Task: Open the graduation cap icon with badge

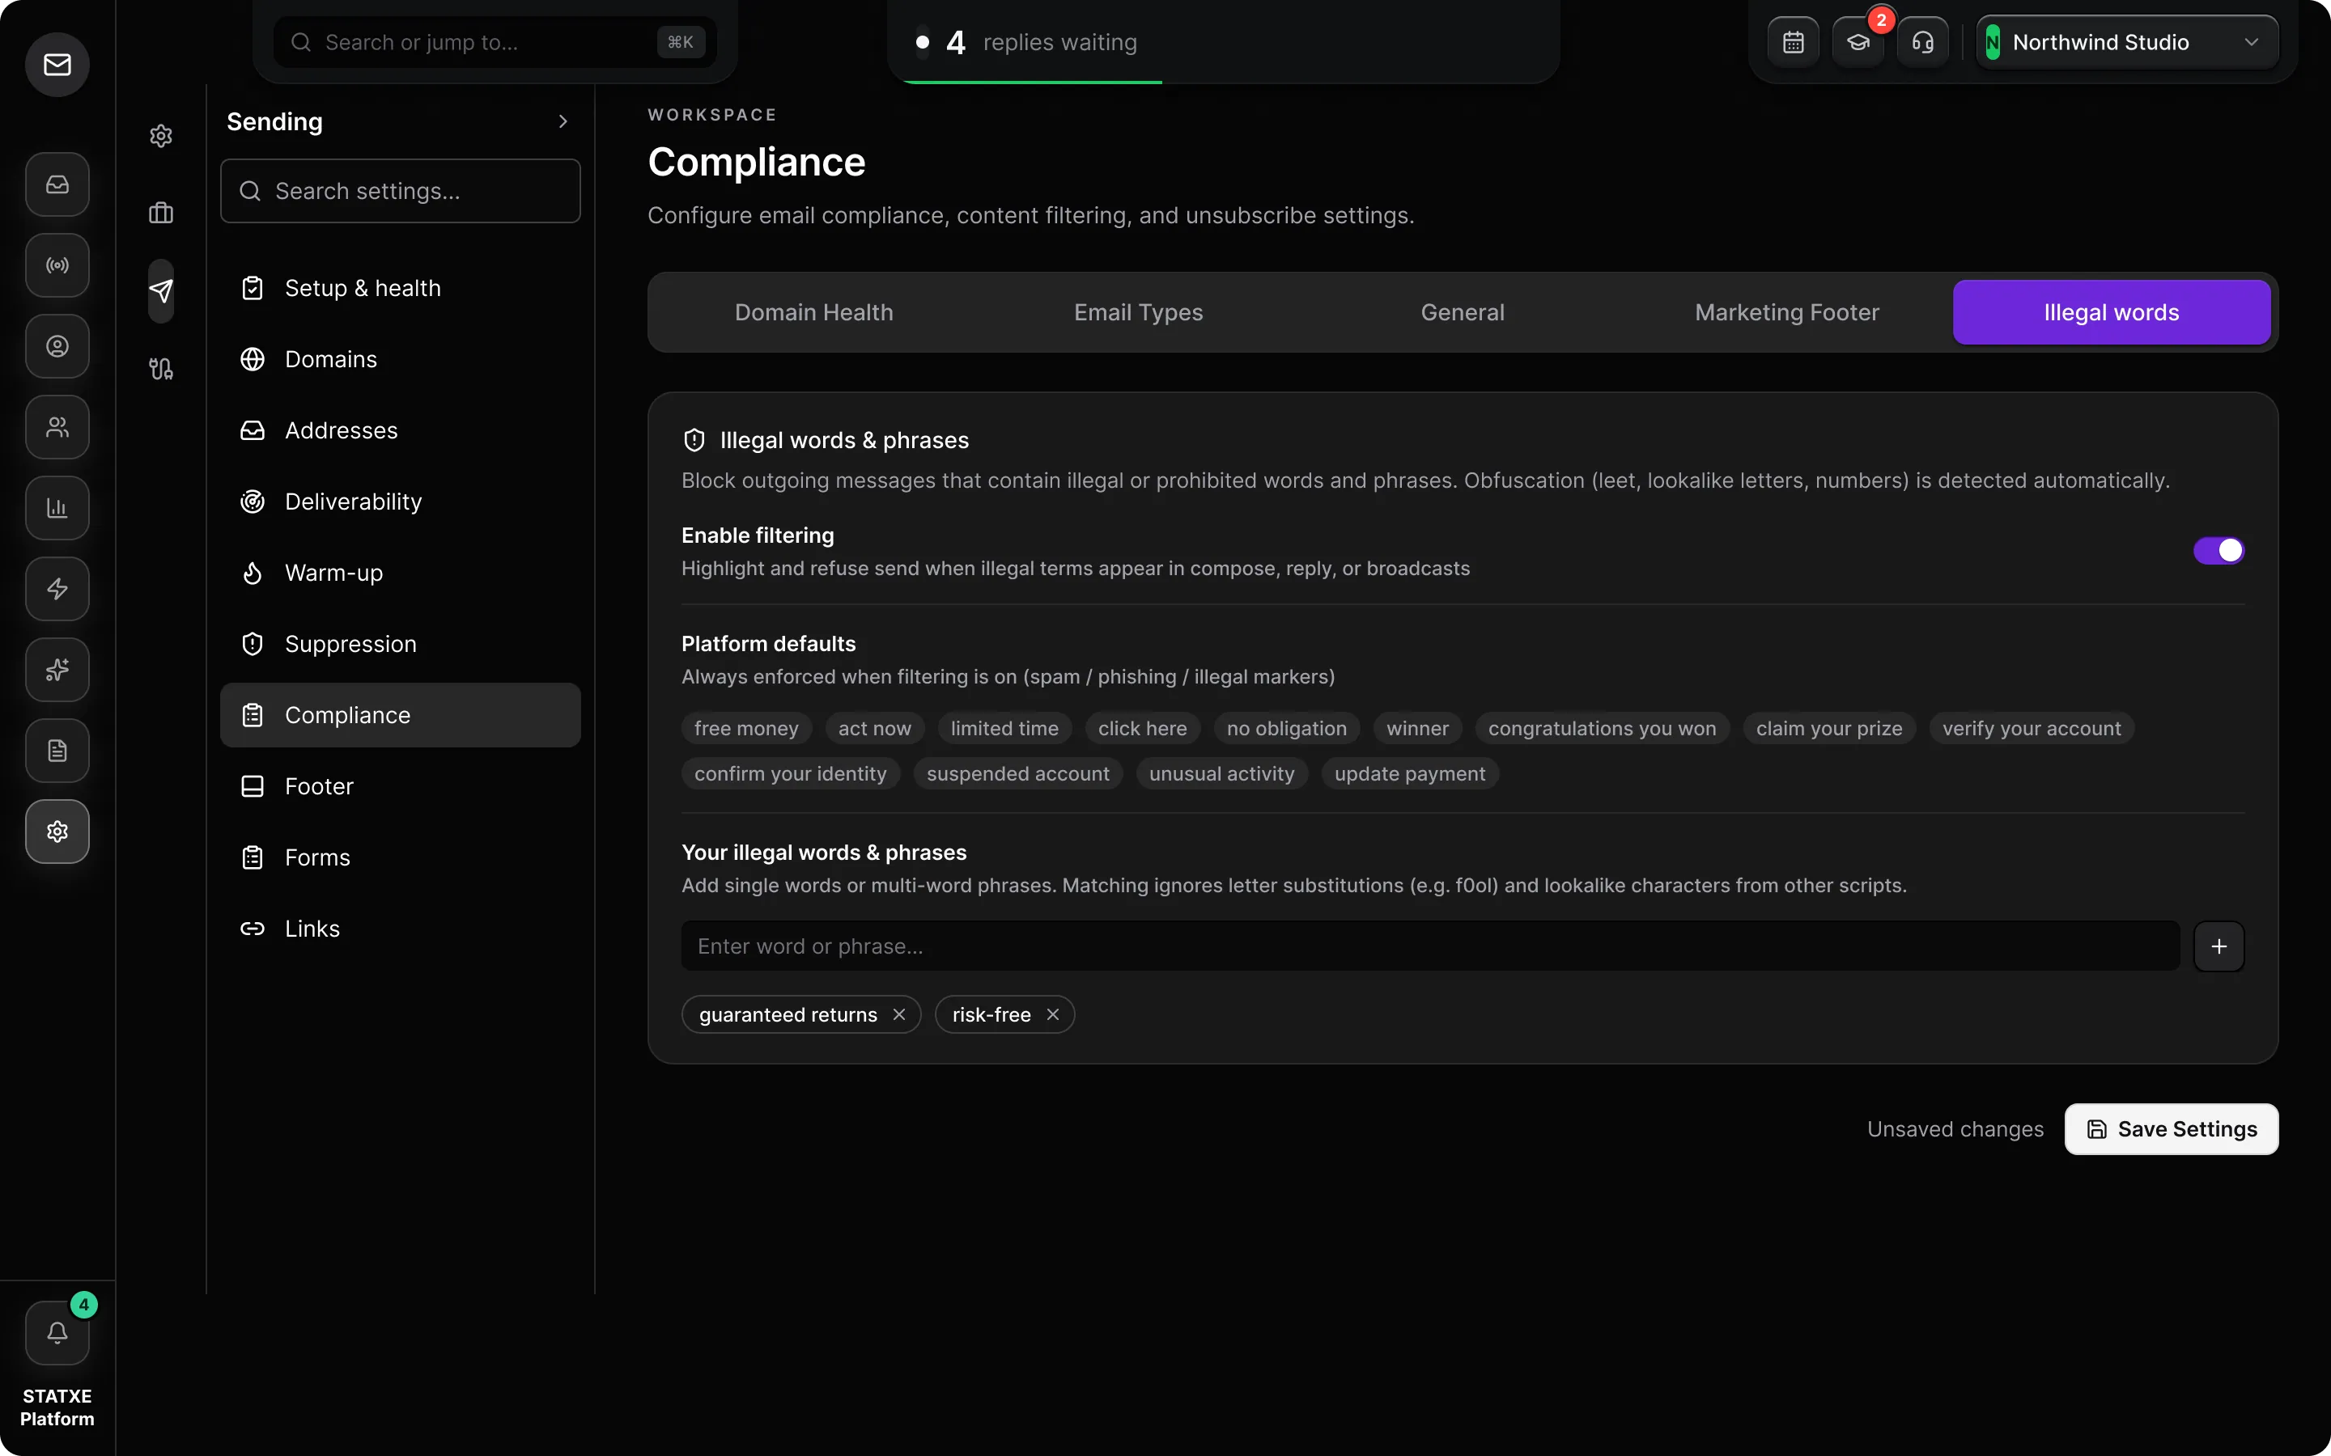Action: coord(1858,42)
